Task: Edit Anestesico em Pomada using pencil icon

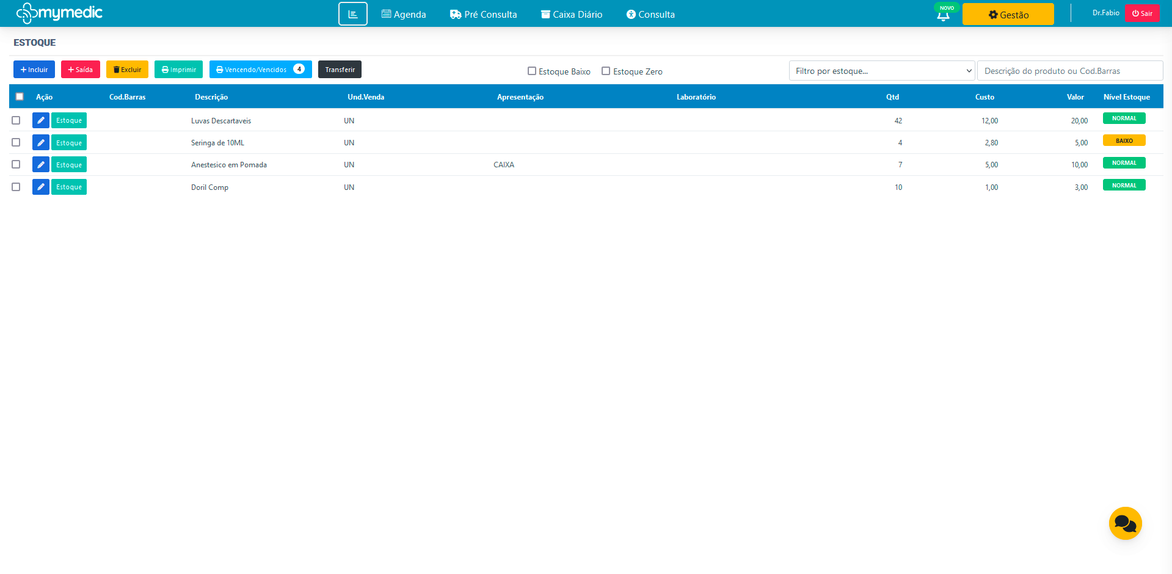Action: tap(40, 164)
